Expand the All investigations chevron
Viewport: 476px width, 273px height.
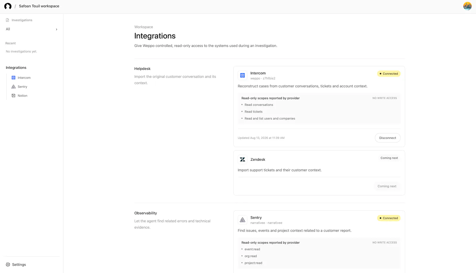[x=57, y=29]
